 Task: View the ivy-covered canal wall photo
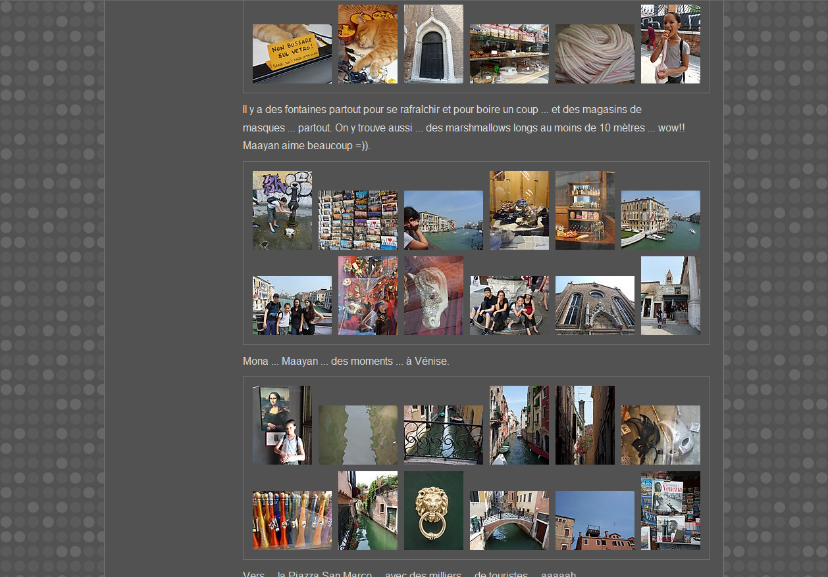coord(367,511)
